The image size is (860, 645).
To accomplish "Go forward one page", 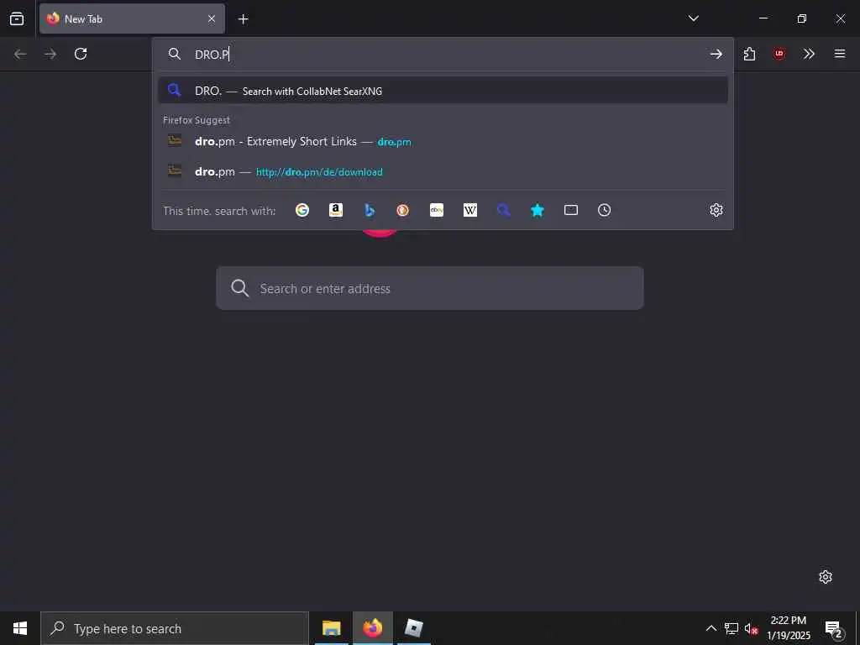I will pos(50,54).
